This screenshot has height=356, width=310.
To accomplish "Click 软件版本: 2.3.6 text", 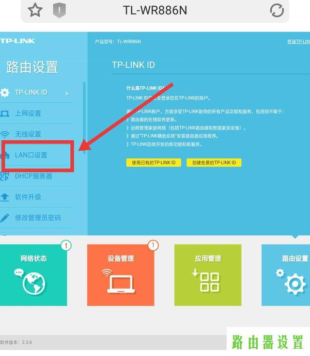I will pyautogui.click(x=16, y=342).
